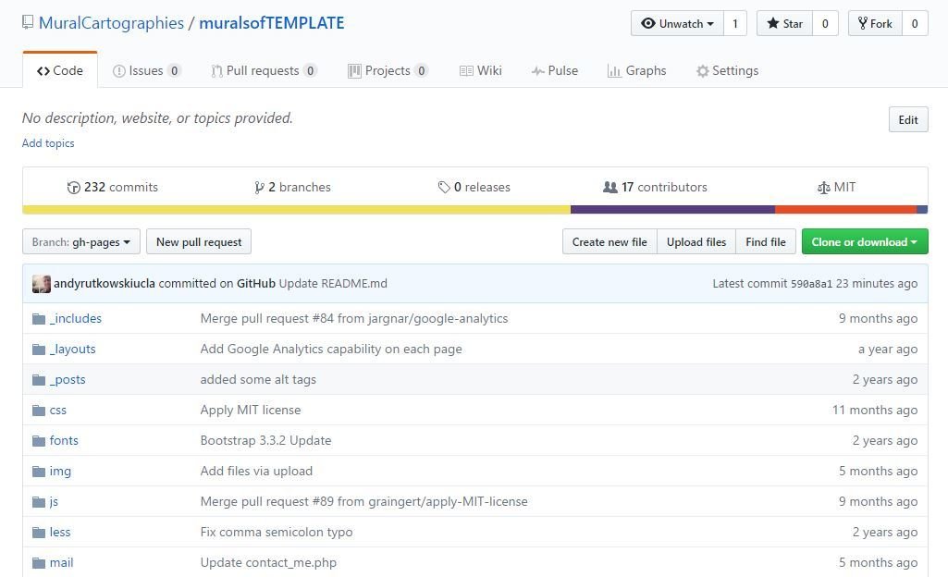Screen dimensions: 948x577
Task: Open the muralsofTEMPLATE repository link
Action: (272, 23)
